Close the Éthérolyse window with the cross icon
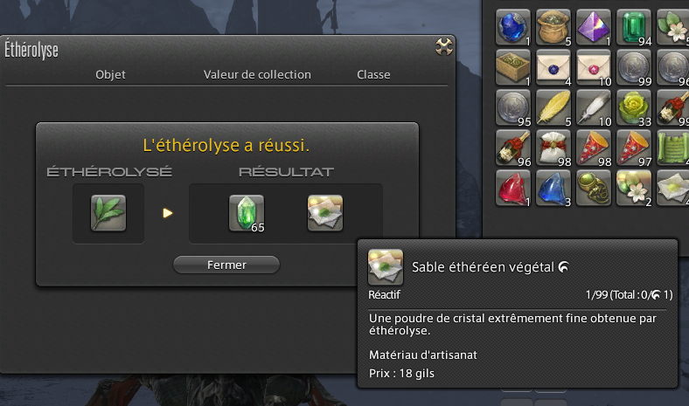689x406 pixels. click(x=444, y=46)
